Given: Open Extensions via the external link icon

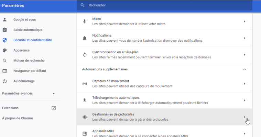Looking at the screenshot, I should [x=54, y=108].
